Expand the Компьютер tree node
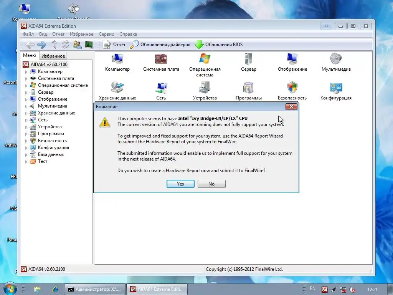Image resolution: width=393 pixels, height=295 pixels. (26, 72)
